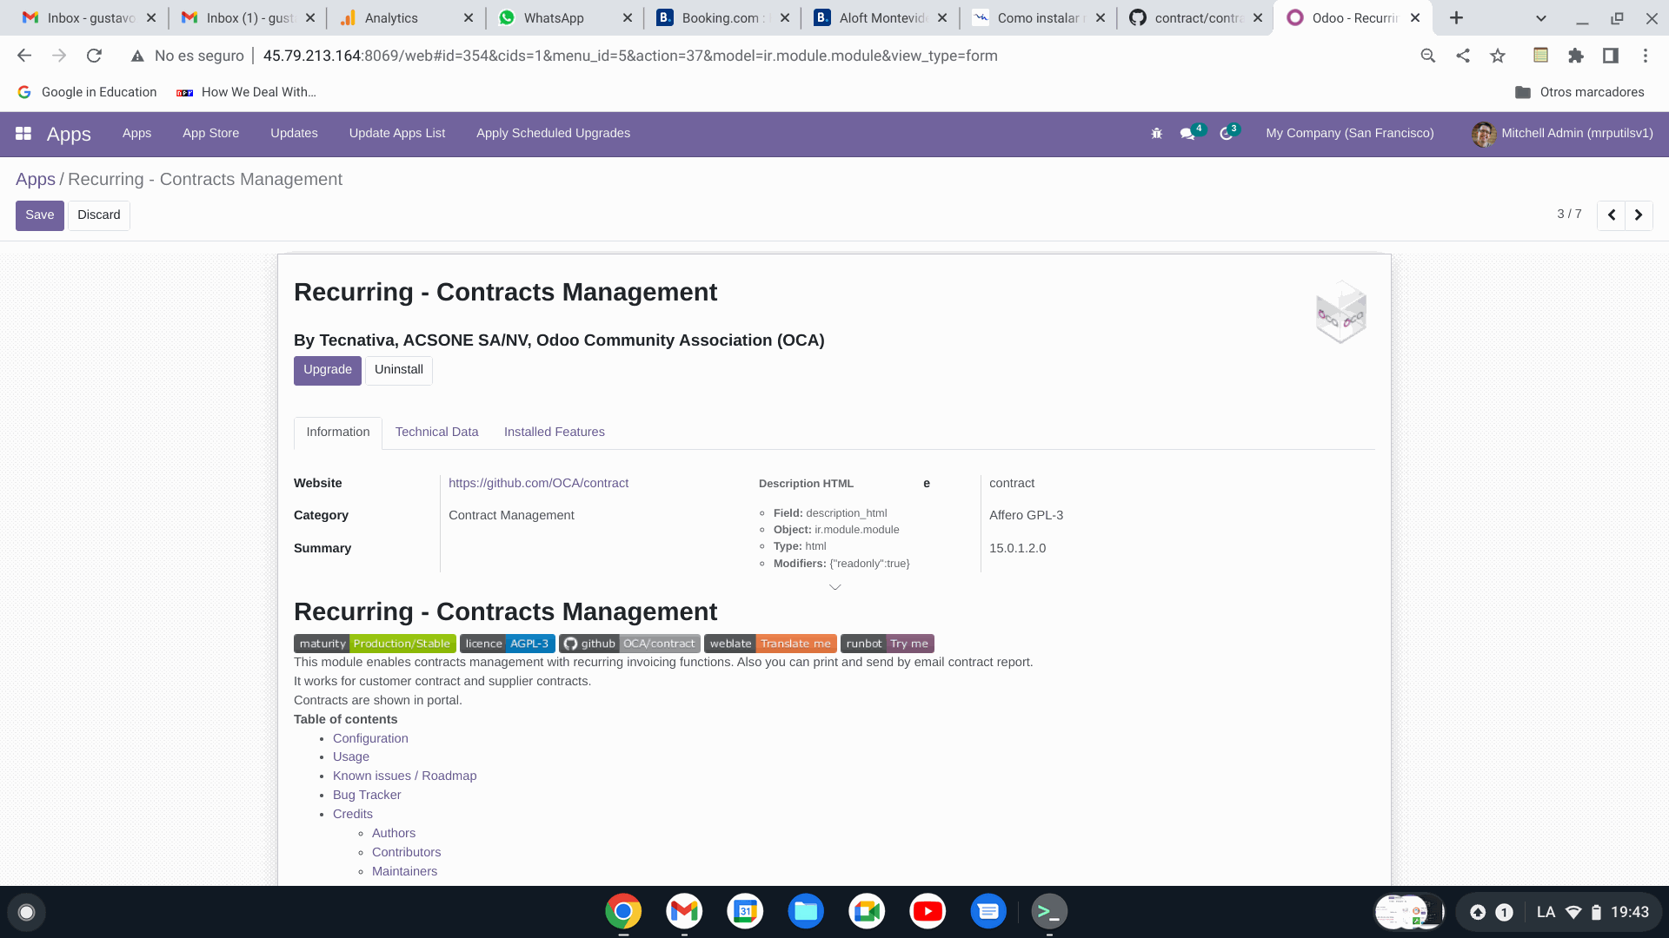Open github.com/OCA/contract website link
Viewport: 1669px width, 938px height.
point(538,484)
